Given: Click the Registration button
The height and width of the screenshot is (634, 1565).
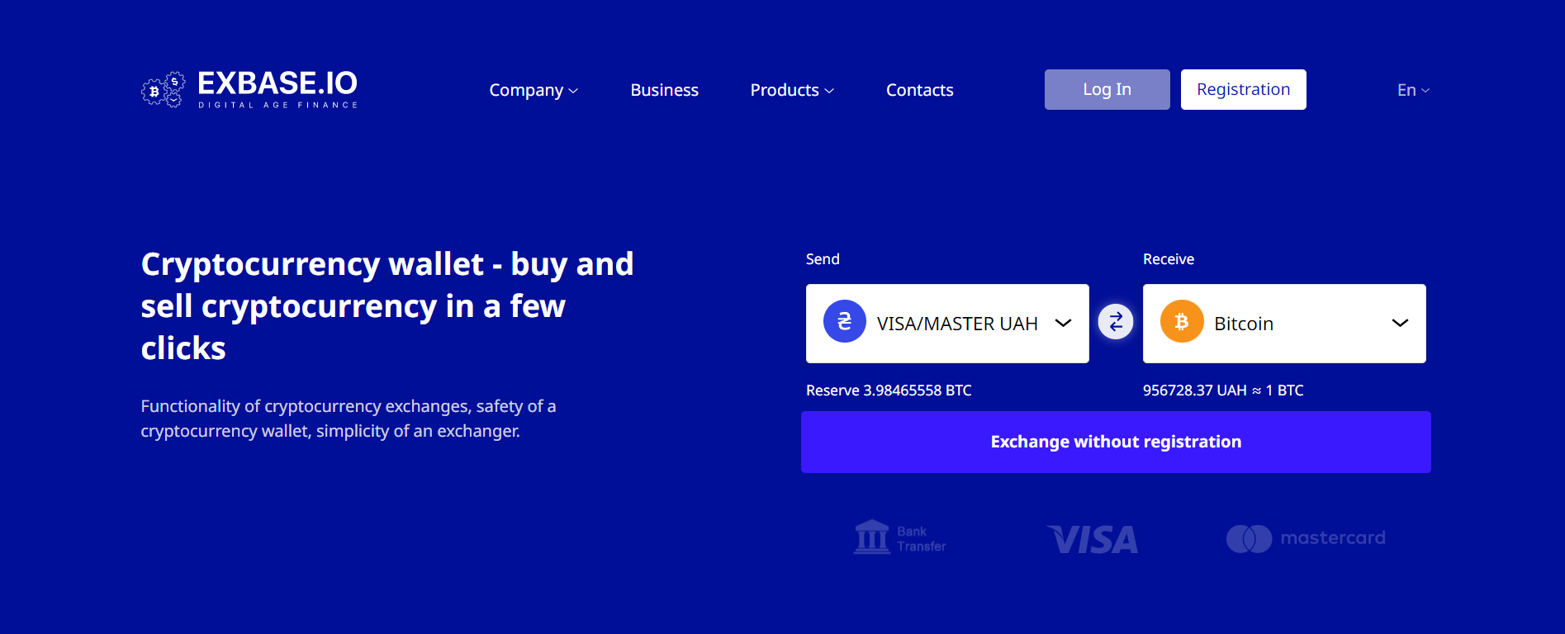Looking at the screenshot, I should coord(1244,89).
